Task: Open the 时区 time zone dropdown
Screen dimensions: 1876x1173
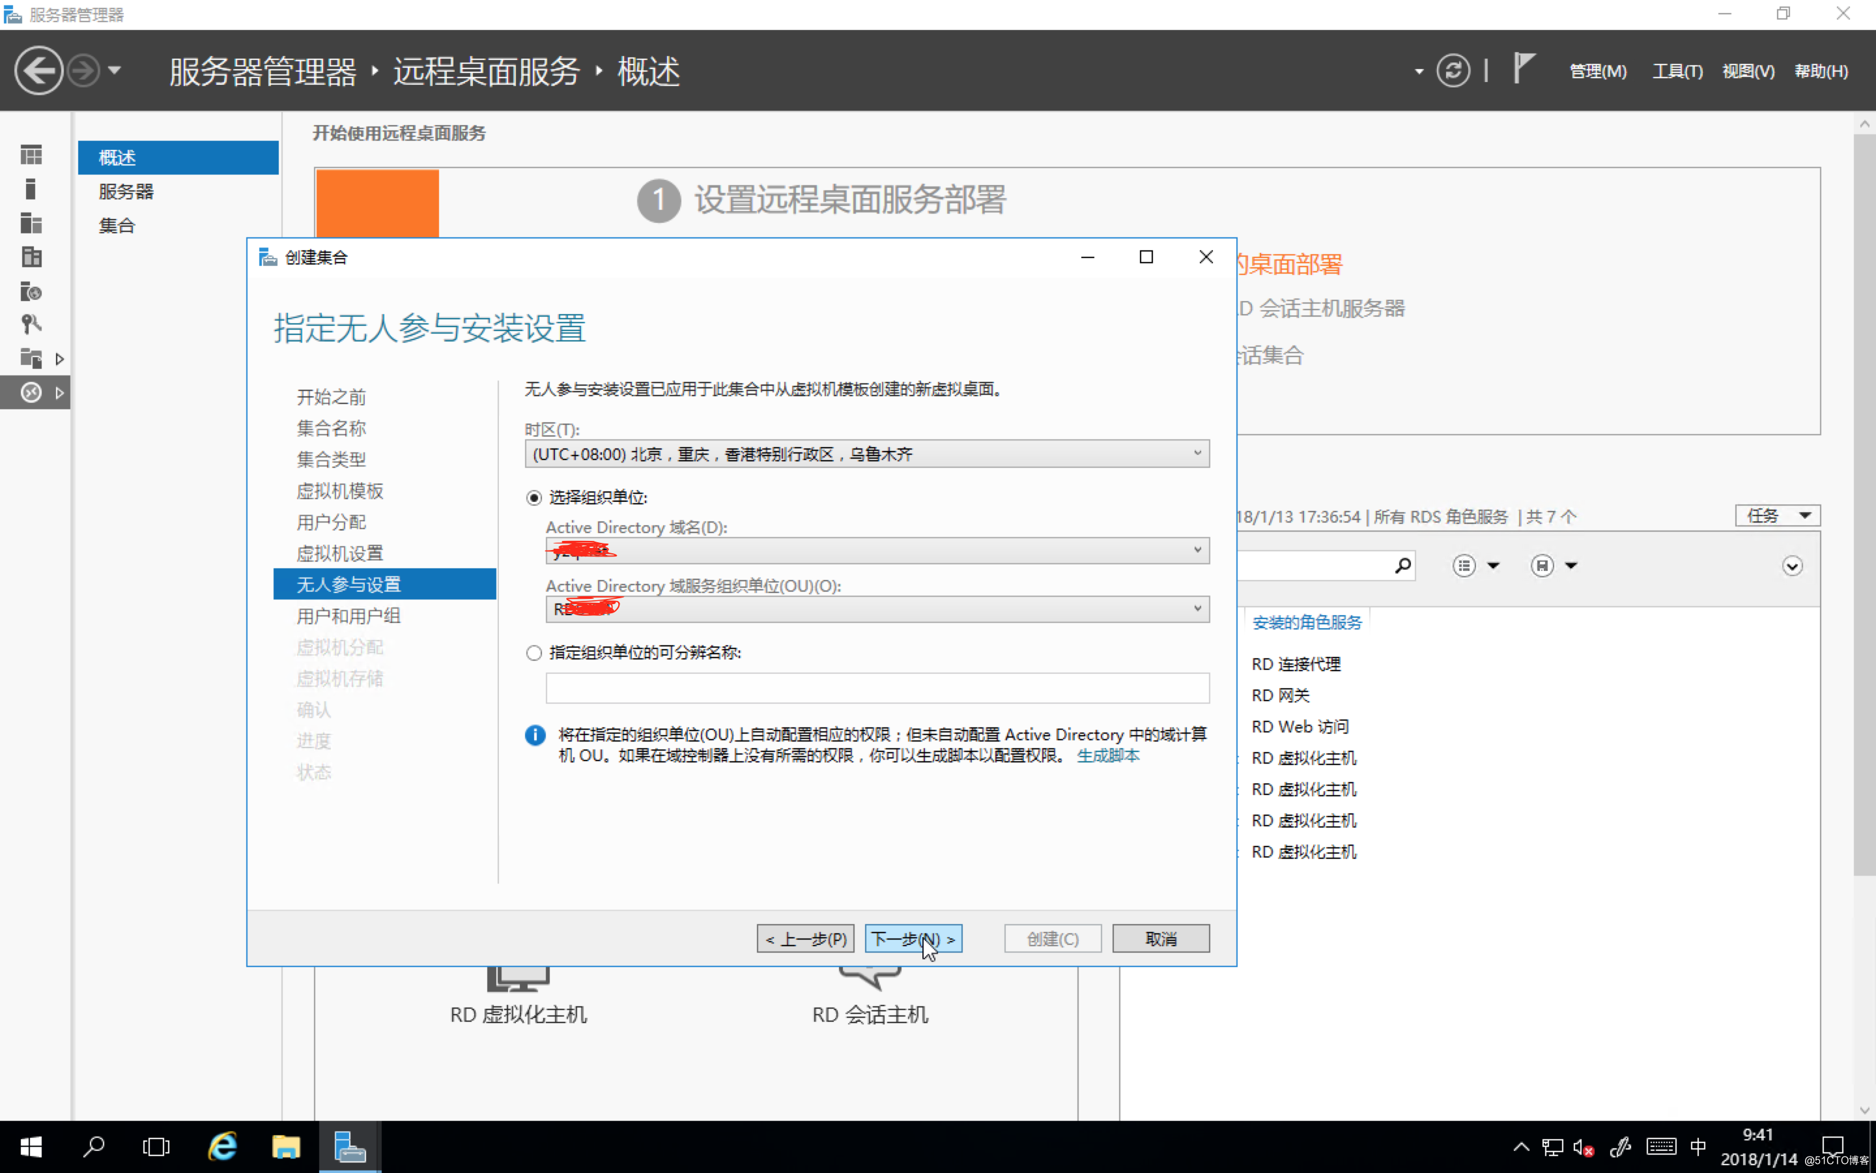Action: click(x=867, y=454)
